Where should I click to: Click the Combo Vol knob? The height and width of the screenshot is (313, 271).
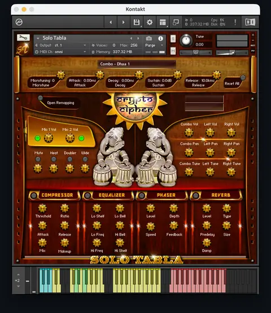tap(189, 133)
